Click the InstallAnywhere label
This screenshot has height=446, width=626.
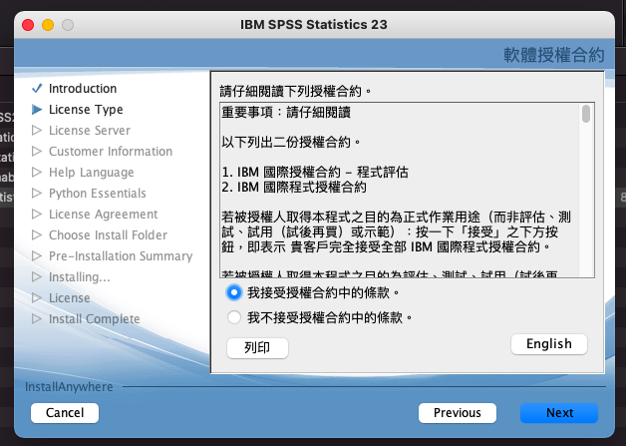pos(69,387)
